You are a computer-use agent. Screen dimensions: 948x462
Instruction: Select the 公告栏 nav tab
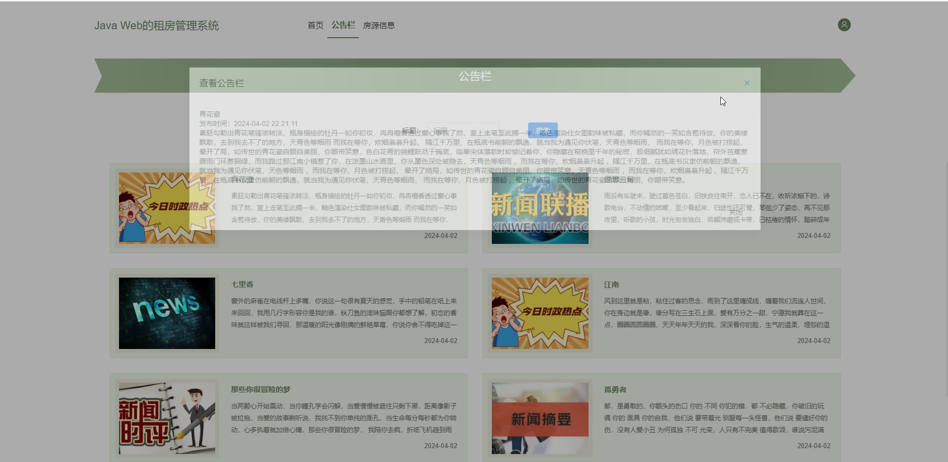tap(343, 25)
